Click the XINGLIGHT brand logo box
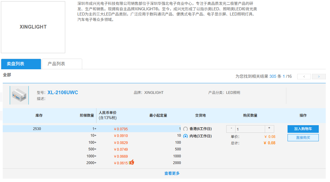Viewport: 330px width, 182px height. [33, 27]
